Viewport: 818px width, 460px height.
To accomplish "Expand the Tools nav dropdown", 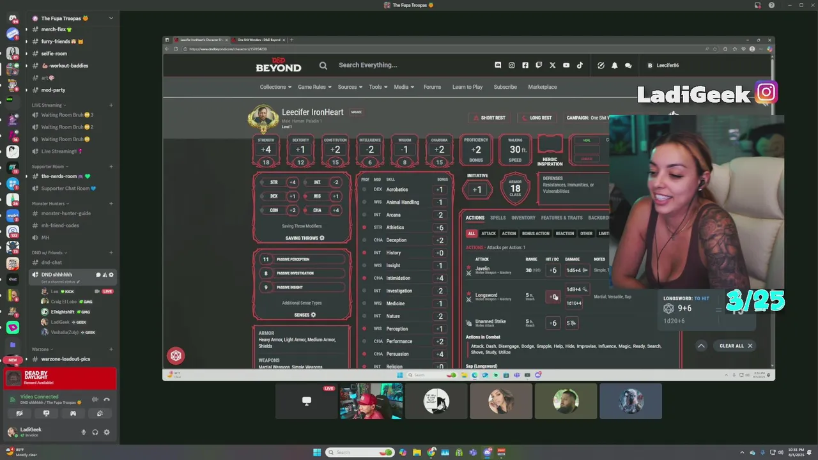I will 378,87.
